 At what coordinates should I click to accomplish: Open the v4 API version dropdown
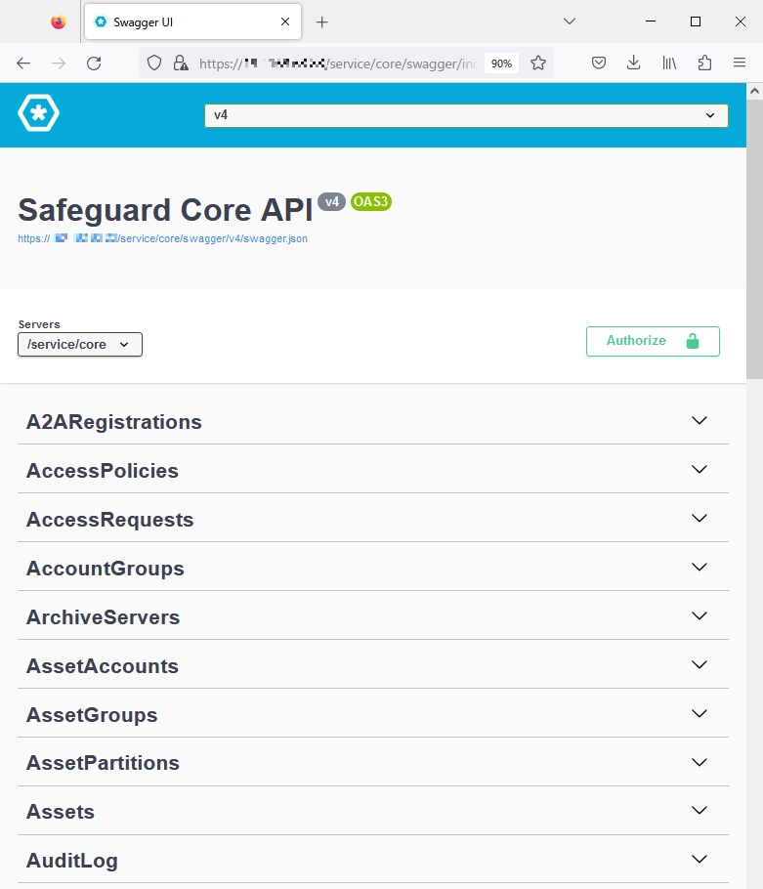pyautogui.click(x=466, y=115)
